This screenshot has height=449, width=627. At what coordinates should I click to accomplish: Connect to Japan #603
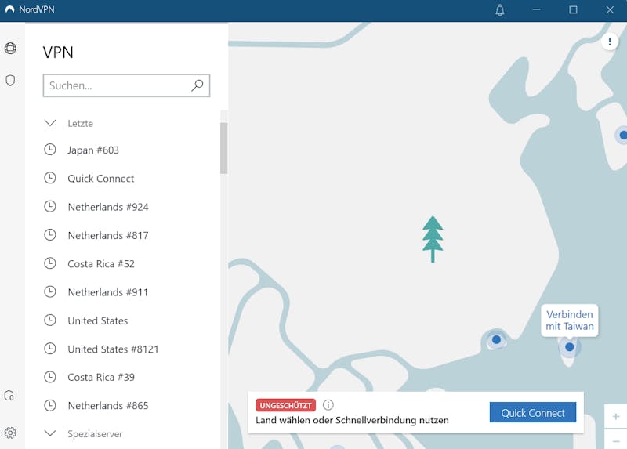(93, 150)
